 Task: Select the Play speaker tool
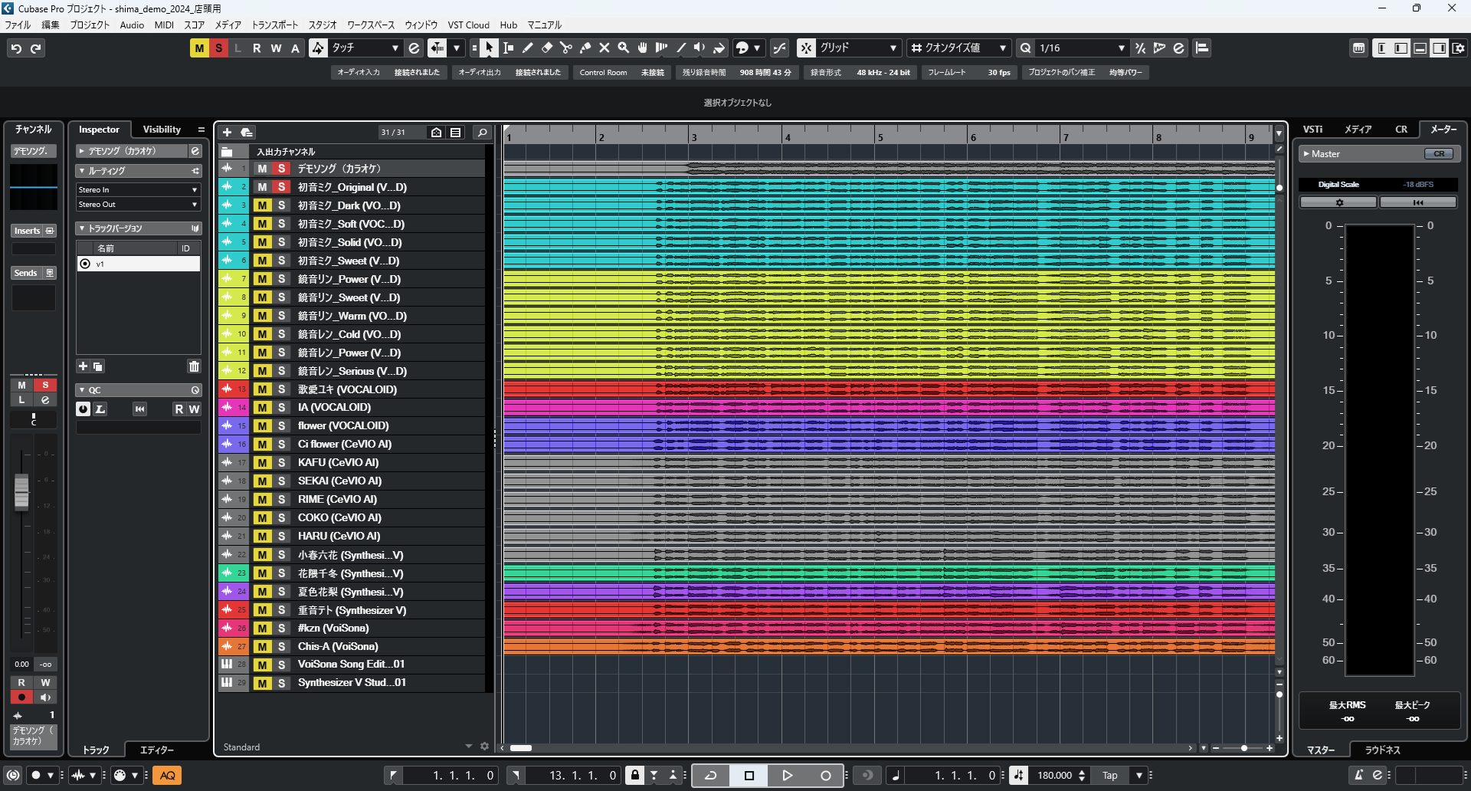(699, 48)
